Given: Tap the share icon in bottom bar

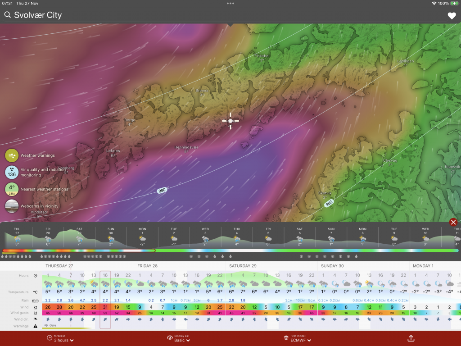Looking at the screenshot, I should pos(411,338).
